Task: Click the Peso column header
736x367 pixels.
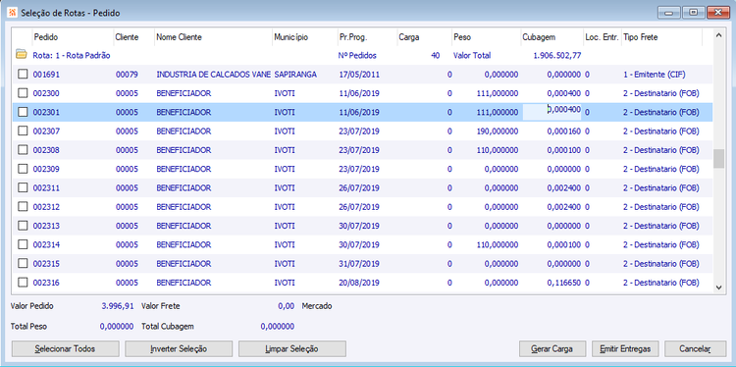Action: coord(487,37)
